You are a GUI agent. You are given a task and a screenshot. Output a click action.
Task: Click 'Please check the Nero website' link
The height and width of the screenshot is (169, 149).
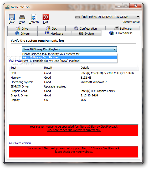click(x=73, y=152)
